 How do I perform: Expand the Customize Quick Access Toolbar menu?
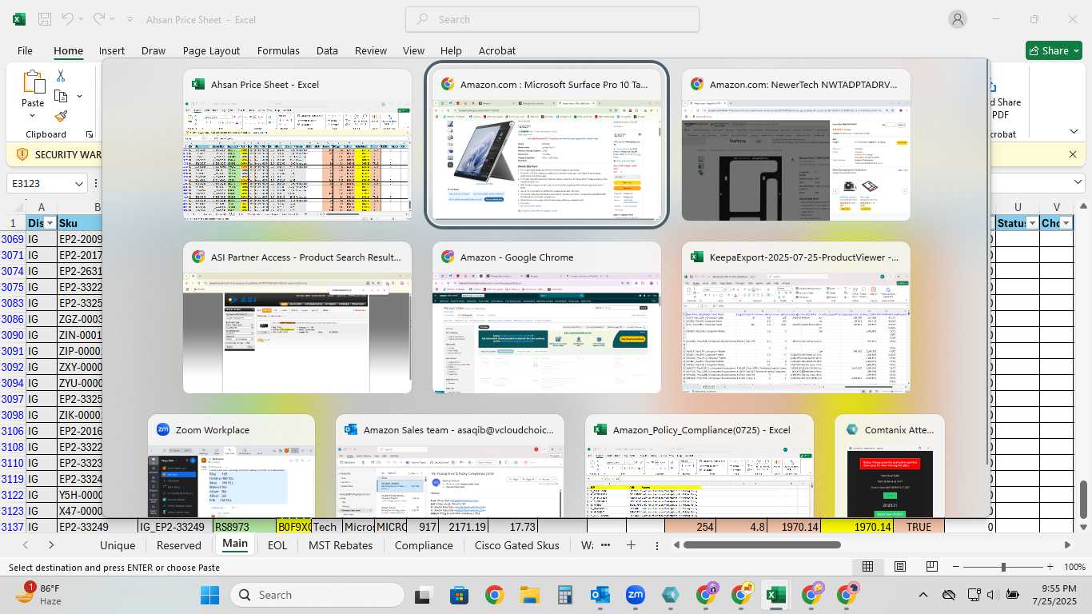[130, 19]
